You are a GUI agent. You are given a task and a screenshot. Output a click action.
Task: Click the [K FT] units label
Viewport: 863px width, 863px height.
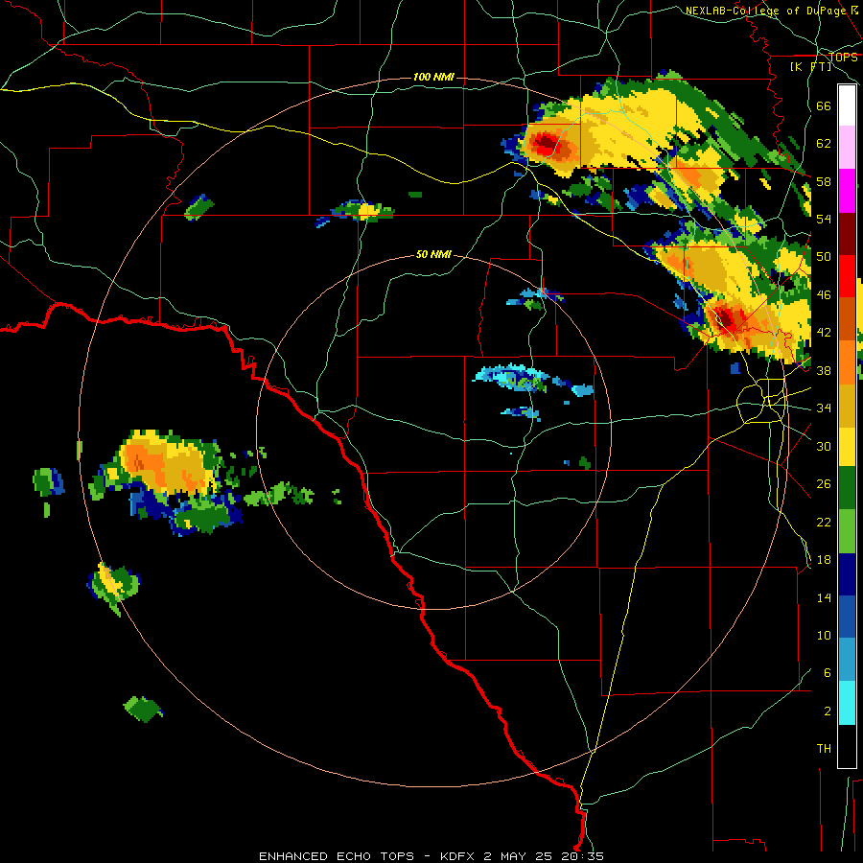pos(810,67)
